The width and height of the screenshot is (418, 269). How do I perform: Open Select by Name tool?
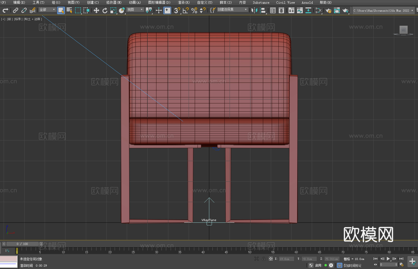click(69, 10)
